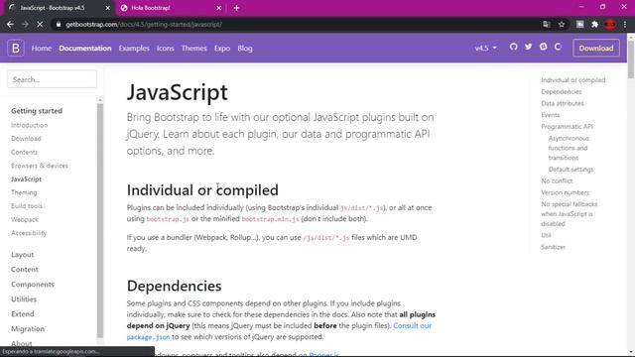
Task: Click the sidebar navigation scrollbar
Action: [100, 220]
